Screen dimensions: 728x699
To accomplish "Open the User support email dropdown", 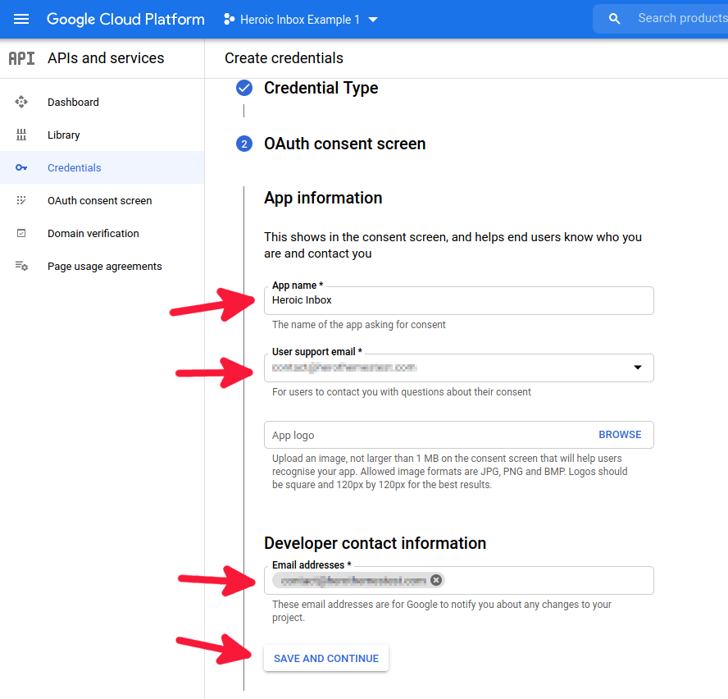I will [x=459, y=368].
